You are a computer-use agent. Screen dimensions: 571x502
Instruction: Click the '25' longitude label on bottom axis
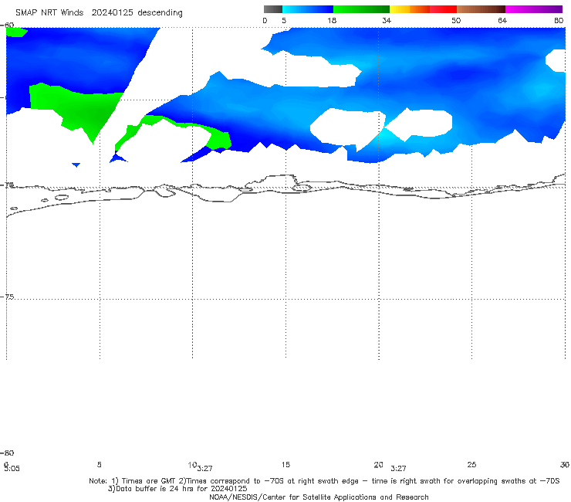click(x=471, y=464)
